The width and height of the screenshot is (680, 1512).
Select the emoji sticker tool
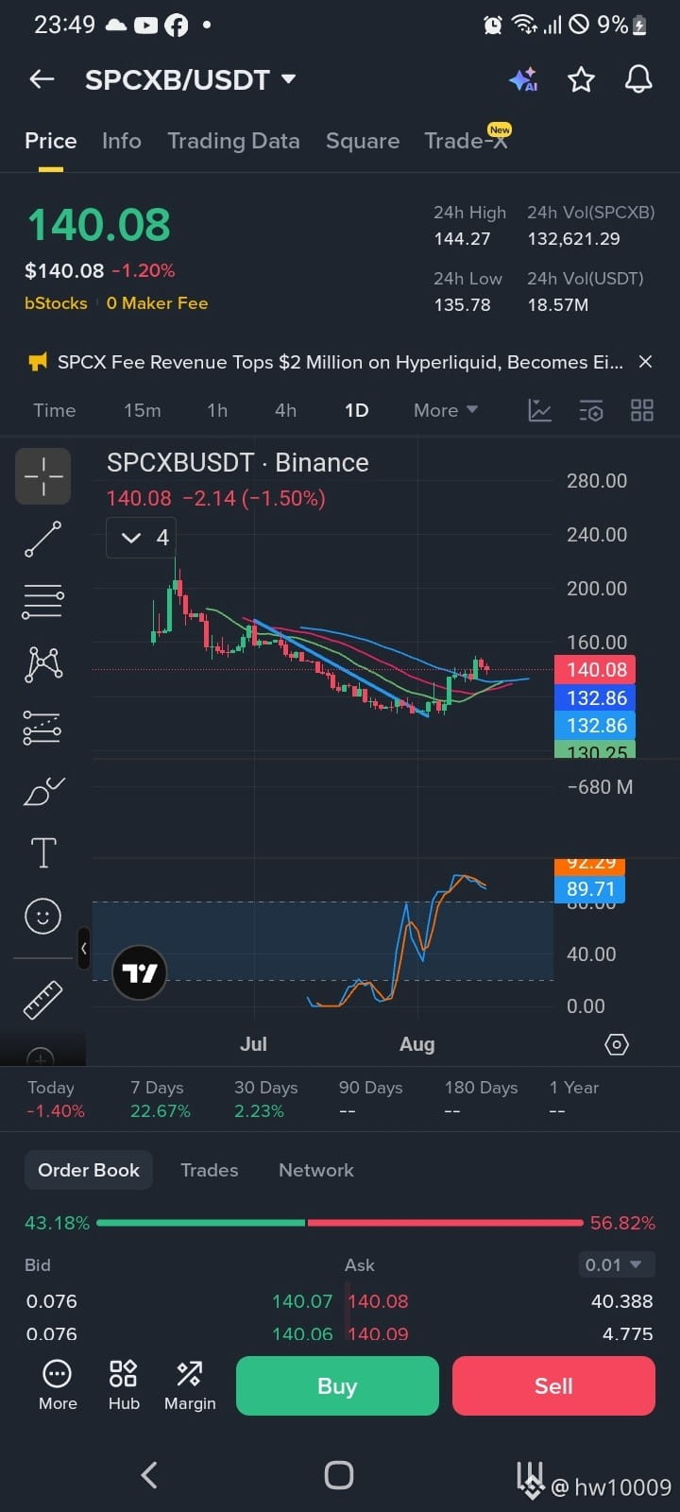coord(43,916)
